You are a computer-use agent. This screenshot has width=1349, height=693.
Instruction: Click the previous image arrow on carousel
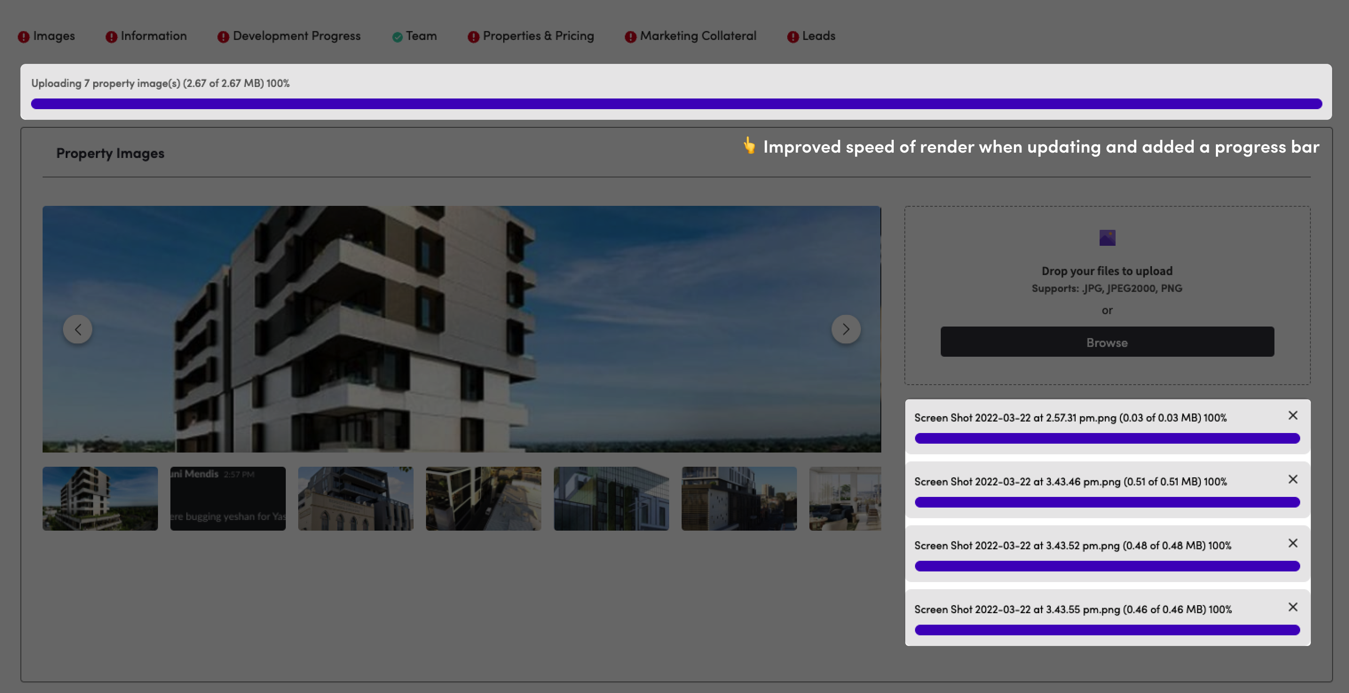click(78, 329)
